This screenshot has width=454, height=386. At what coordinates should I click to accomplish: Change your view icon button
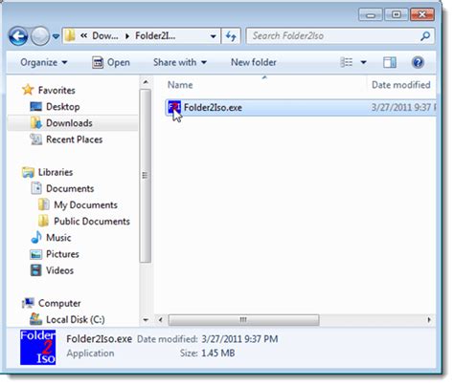[346, 62]
